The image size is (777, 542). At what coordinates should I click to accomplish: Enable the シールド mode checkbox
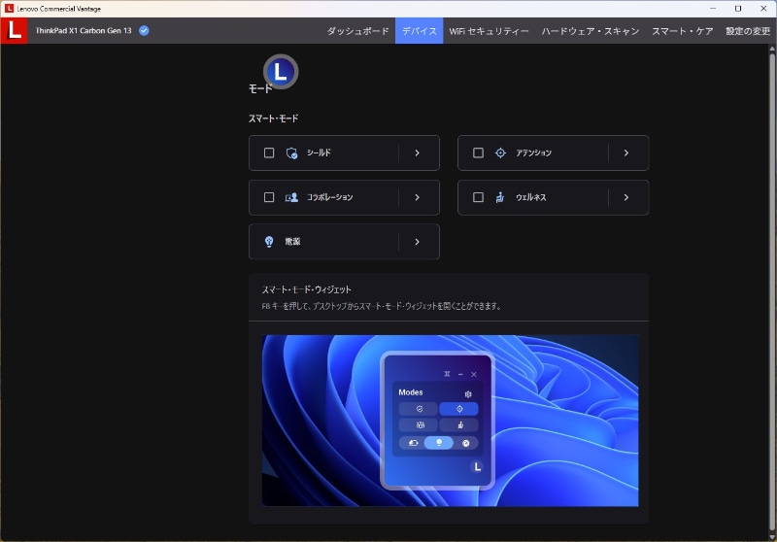click(269, 152)
